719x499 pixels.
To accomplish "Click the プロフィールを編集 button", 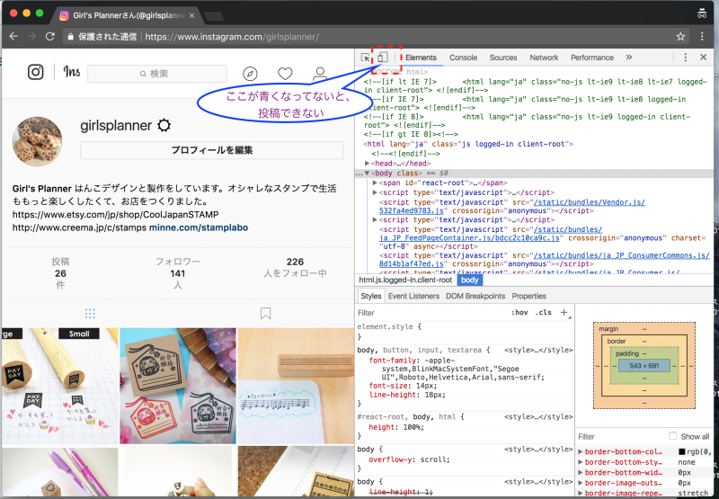I will (212, 150).
